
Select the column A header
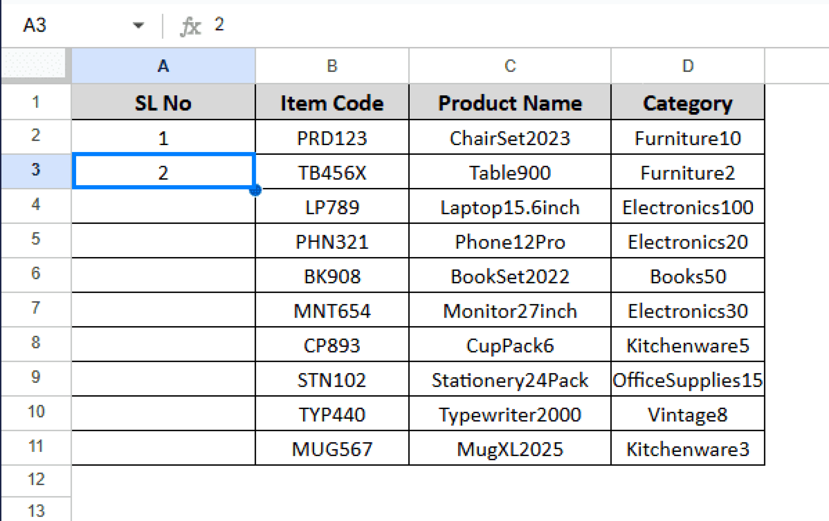(x=164, y=66)
